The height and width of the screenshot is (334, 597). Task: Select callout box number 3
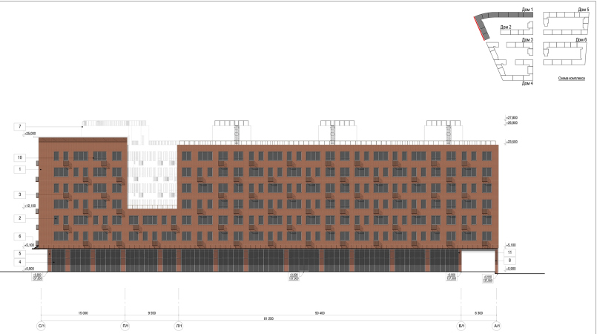tap(19, 194)
